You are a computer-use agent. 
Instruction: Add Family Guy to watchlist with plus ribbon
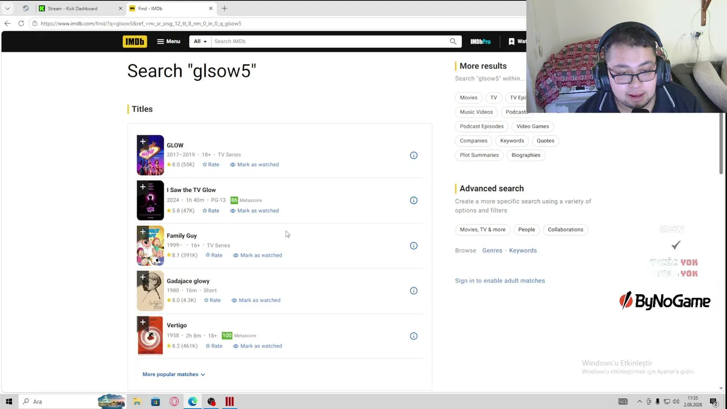(x=143, y=232)
